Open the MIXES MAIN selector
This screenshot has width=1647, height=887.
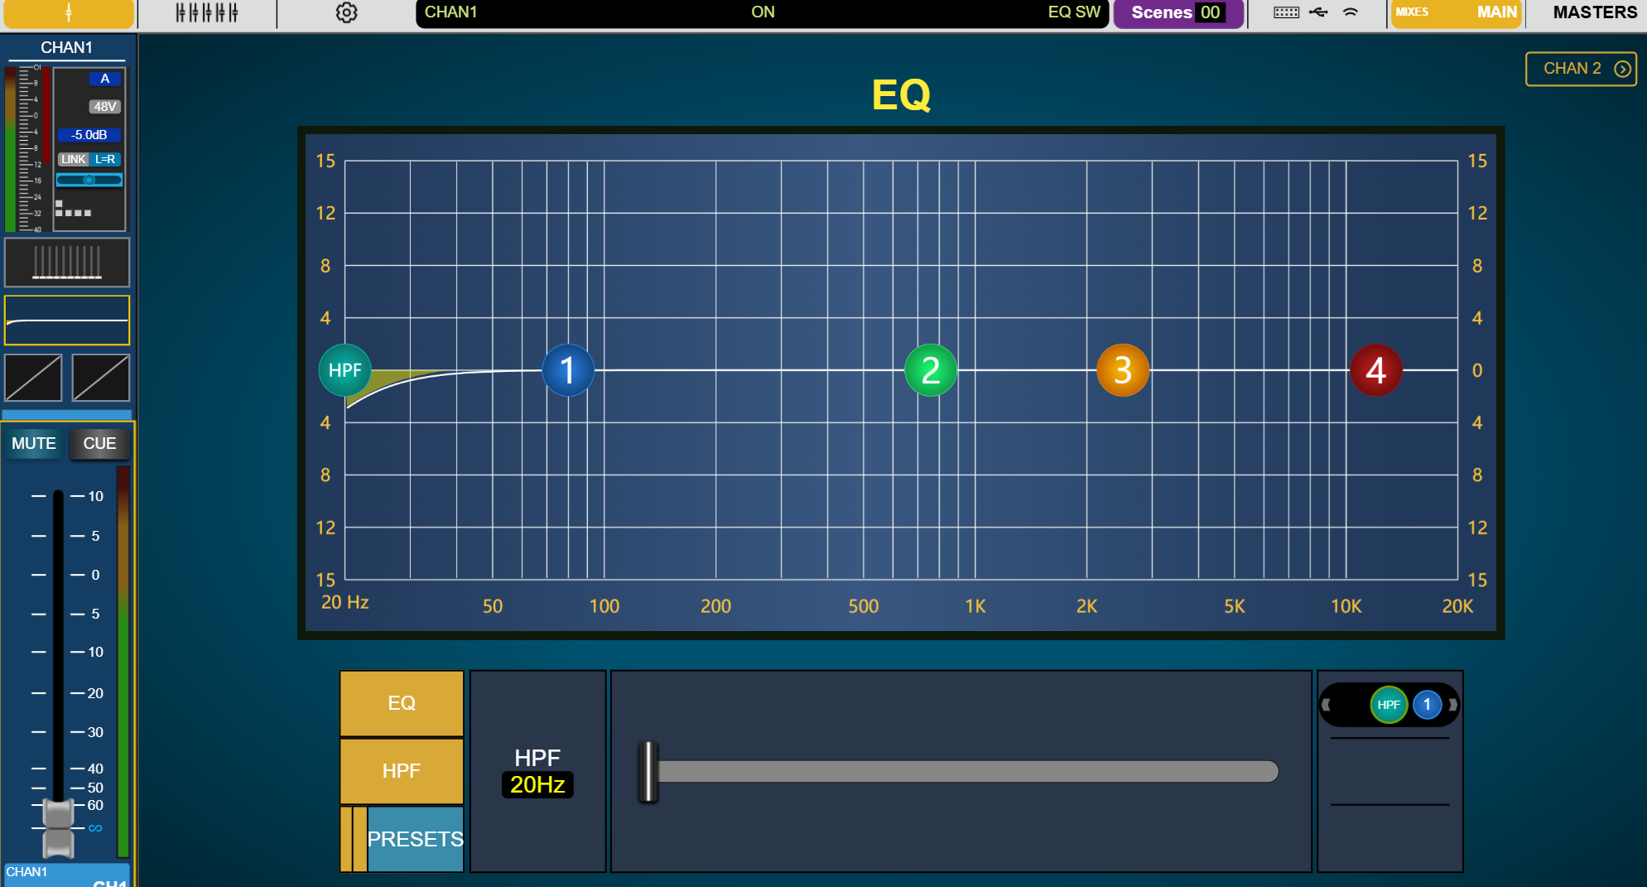1456,13
